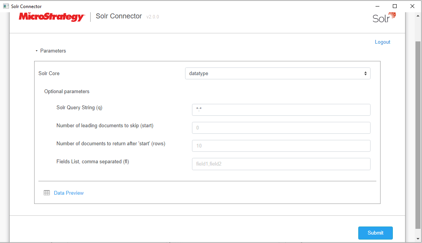Click the Solr Connector window icon
Viewport: 422px width, 243px height.
pyautogui.click(x=6, y=6)
